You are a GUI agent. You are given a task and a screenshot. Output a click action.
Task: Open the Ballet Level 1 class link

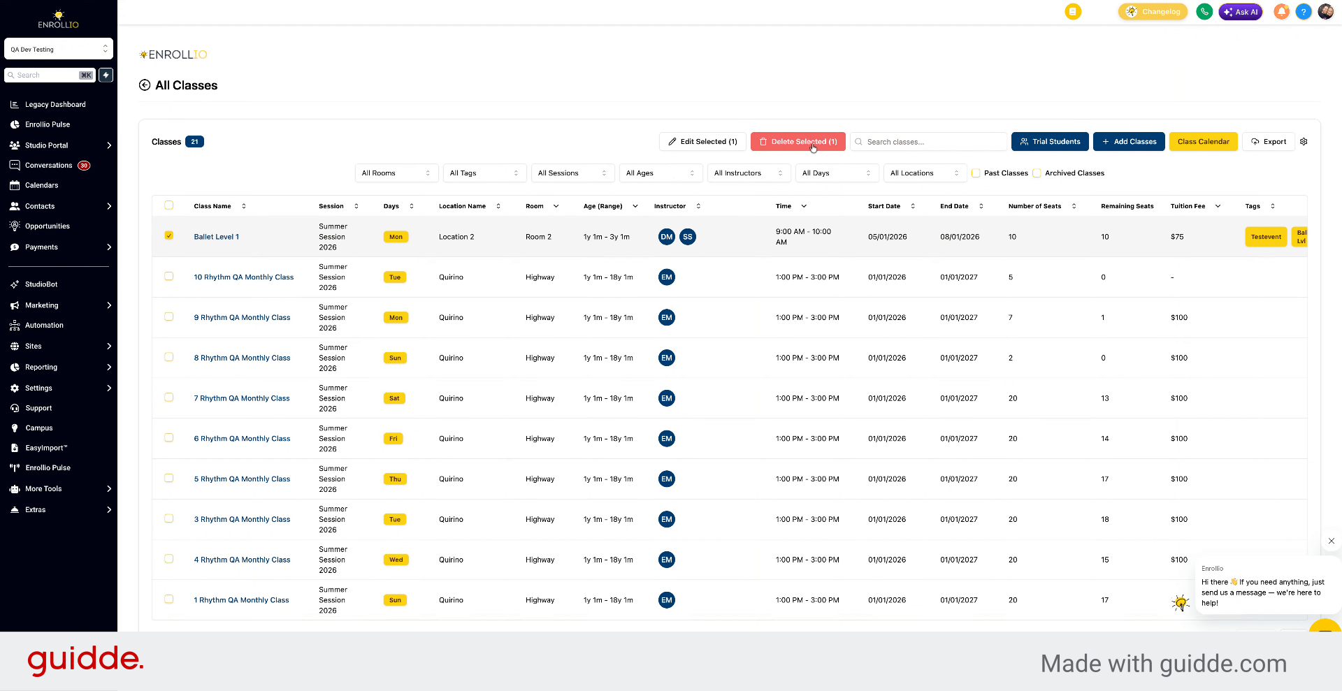[x=217, y=237]
